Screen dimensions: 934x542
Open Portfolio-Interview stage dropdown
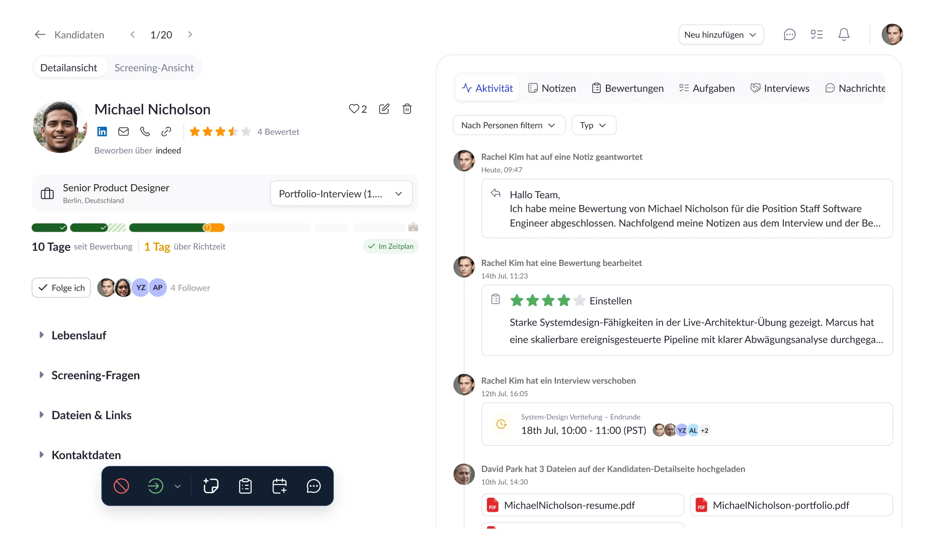click(x=341, y=194)
